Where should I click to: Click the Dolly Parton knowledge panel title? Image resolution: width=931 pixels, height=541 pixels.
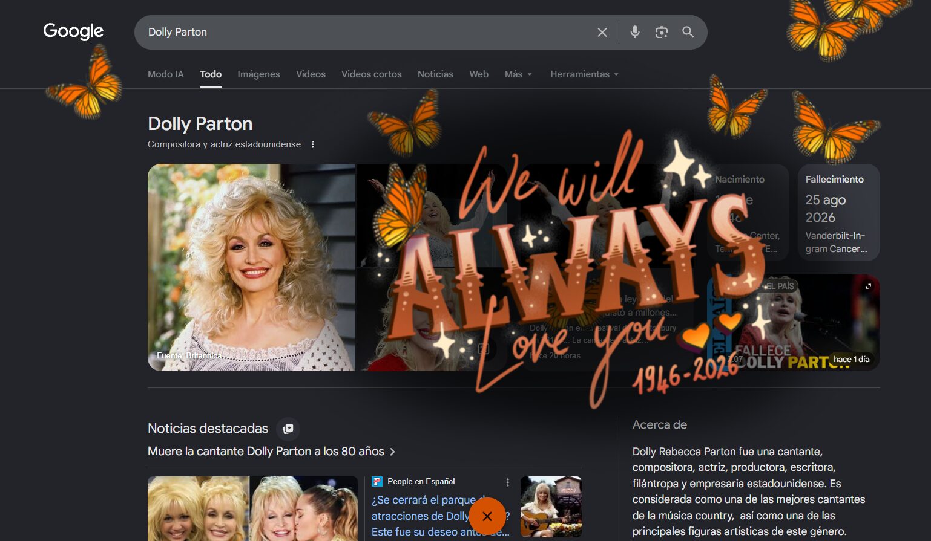tap(200, 124)
